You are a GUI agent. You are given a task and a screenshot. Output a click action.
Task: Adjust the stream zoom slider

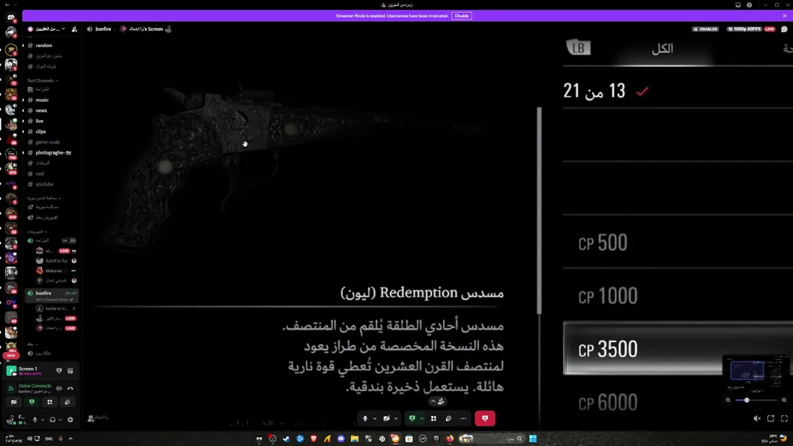pos(756,400)
